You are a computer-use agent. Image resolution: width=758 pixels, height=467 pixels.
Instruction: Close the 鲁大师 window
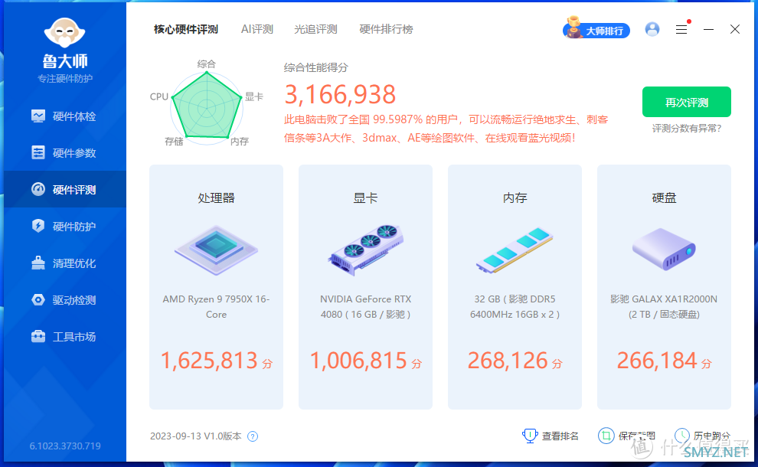(735, 30)
